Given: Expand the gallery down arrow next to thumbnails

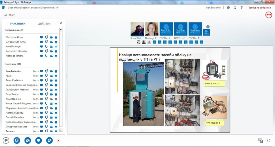Looking at the screenshot, I should point(208,27).
